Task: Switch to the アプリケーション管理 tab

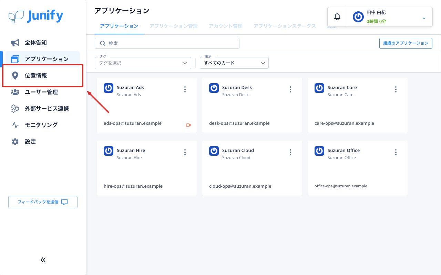Action: click(174, 26)
